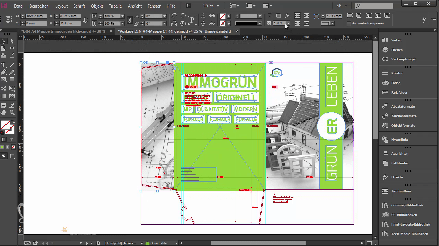Open the Tabelle menu
439x246 pixels.
tap(115, 6)
